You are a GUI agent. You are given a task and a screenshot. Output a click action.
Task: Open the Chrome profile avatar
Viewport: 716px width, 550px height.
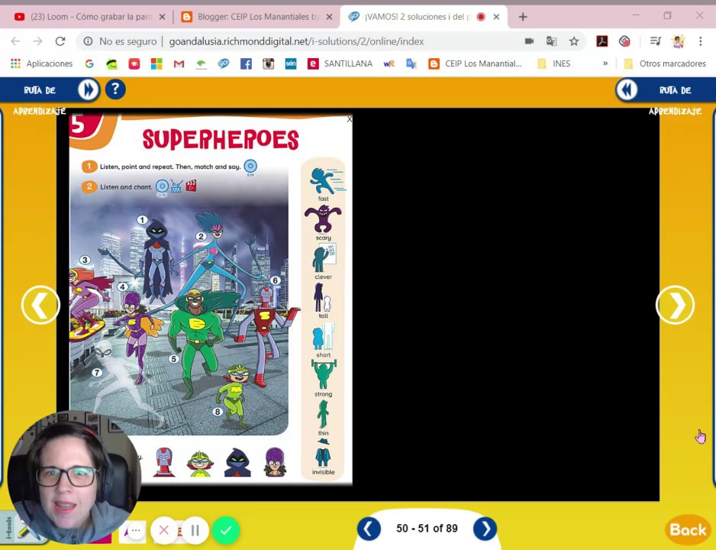tap(678, 41)
